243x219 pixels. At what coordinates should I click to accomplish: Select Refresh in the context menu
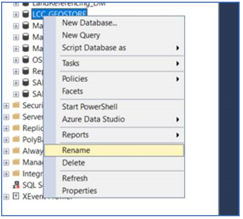pyautogui.click(x=114, y=178)
